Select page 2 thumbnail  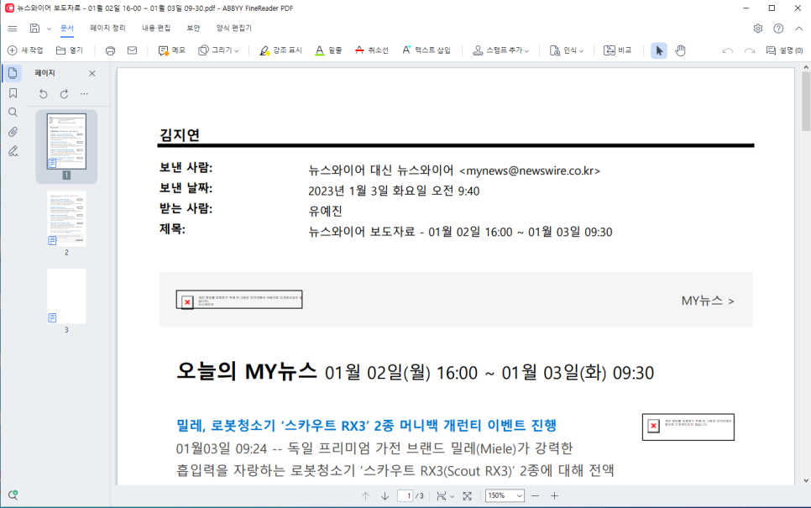pos(66,218)
